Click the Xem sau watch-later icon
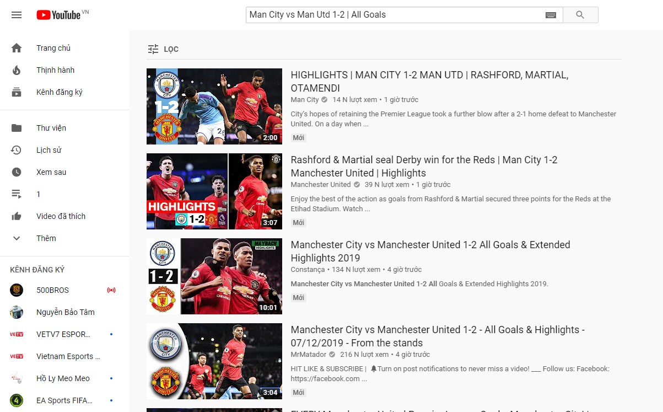Image resolution: width=663 pixels, height=412 pixels. 17,172
